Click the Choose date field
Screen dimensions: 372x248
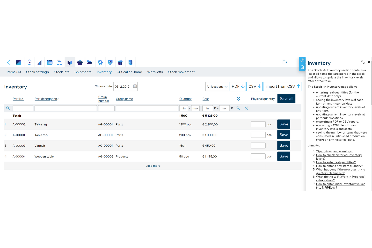point(125,86)
